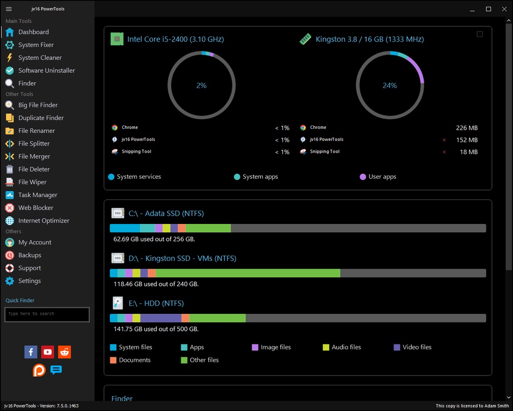
Task: Click the Finder panel heading at bottom
Action: [x=122, y=398]
